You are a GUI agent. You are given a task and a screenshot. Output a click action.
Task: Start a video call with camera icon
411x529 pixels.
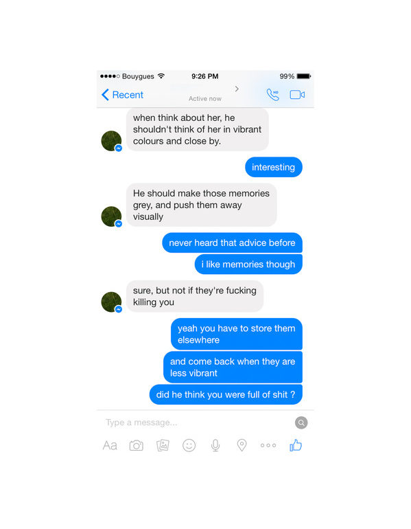297,95
